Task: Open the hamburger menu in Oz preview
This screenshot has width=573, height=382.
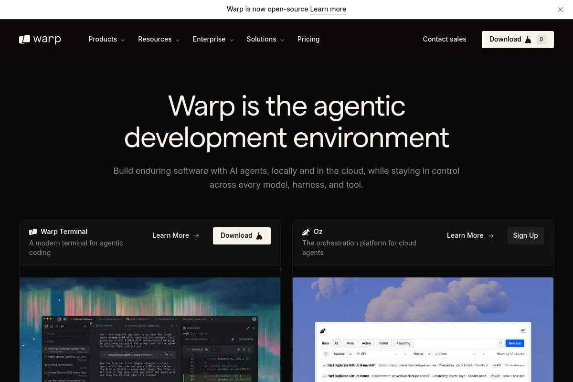Action: point(523,331)
